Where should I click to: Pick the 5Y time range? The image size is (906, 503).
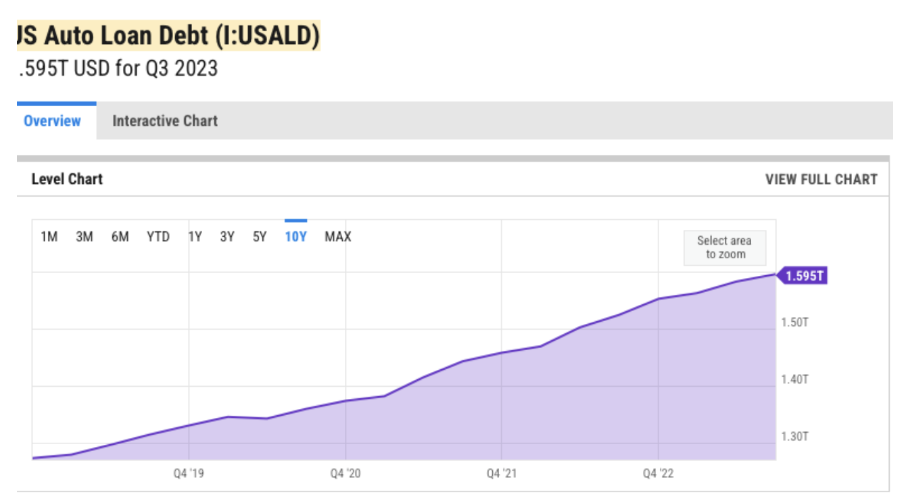[x=260, y=237]
